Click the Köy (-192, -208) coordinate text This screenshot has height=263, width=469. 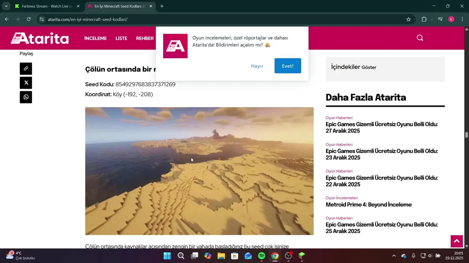click(133, 94)
